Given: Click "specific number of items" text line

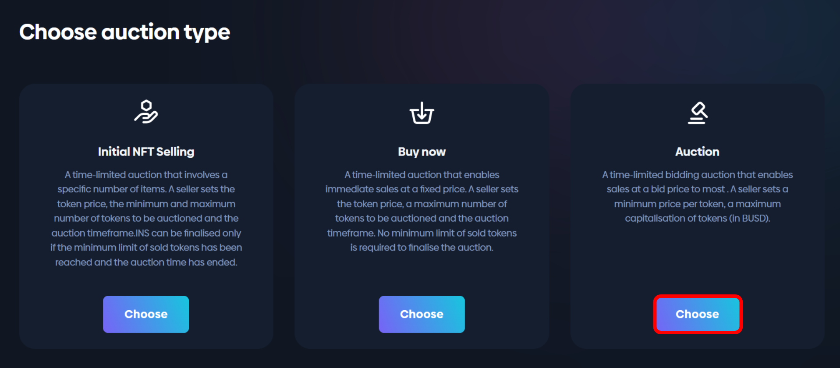Looking at the screenshot, I should click(146, 189).
